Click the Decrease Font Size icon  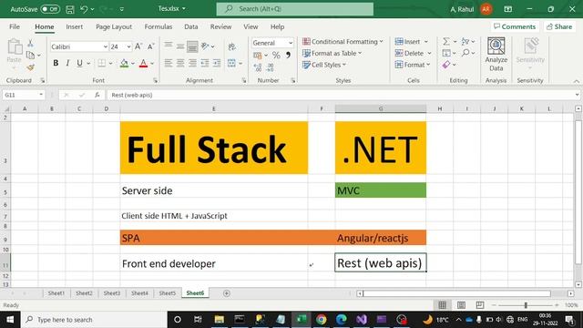[150, 46]
